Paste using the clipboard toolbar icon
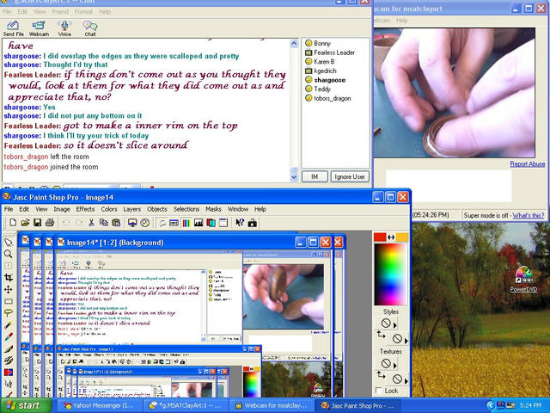 pyautogui.click(x=116, y=223)
